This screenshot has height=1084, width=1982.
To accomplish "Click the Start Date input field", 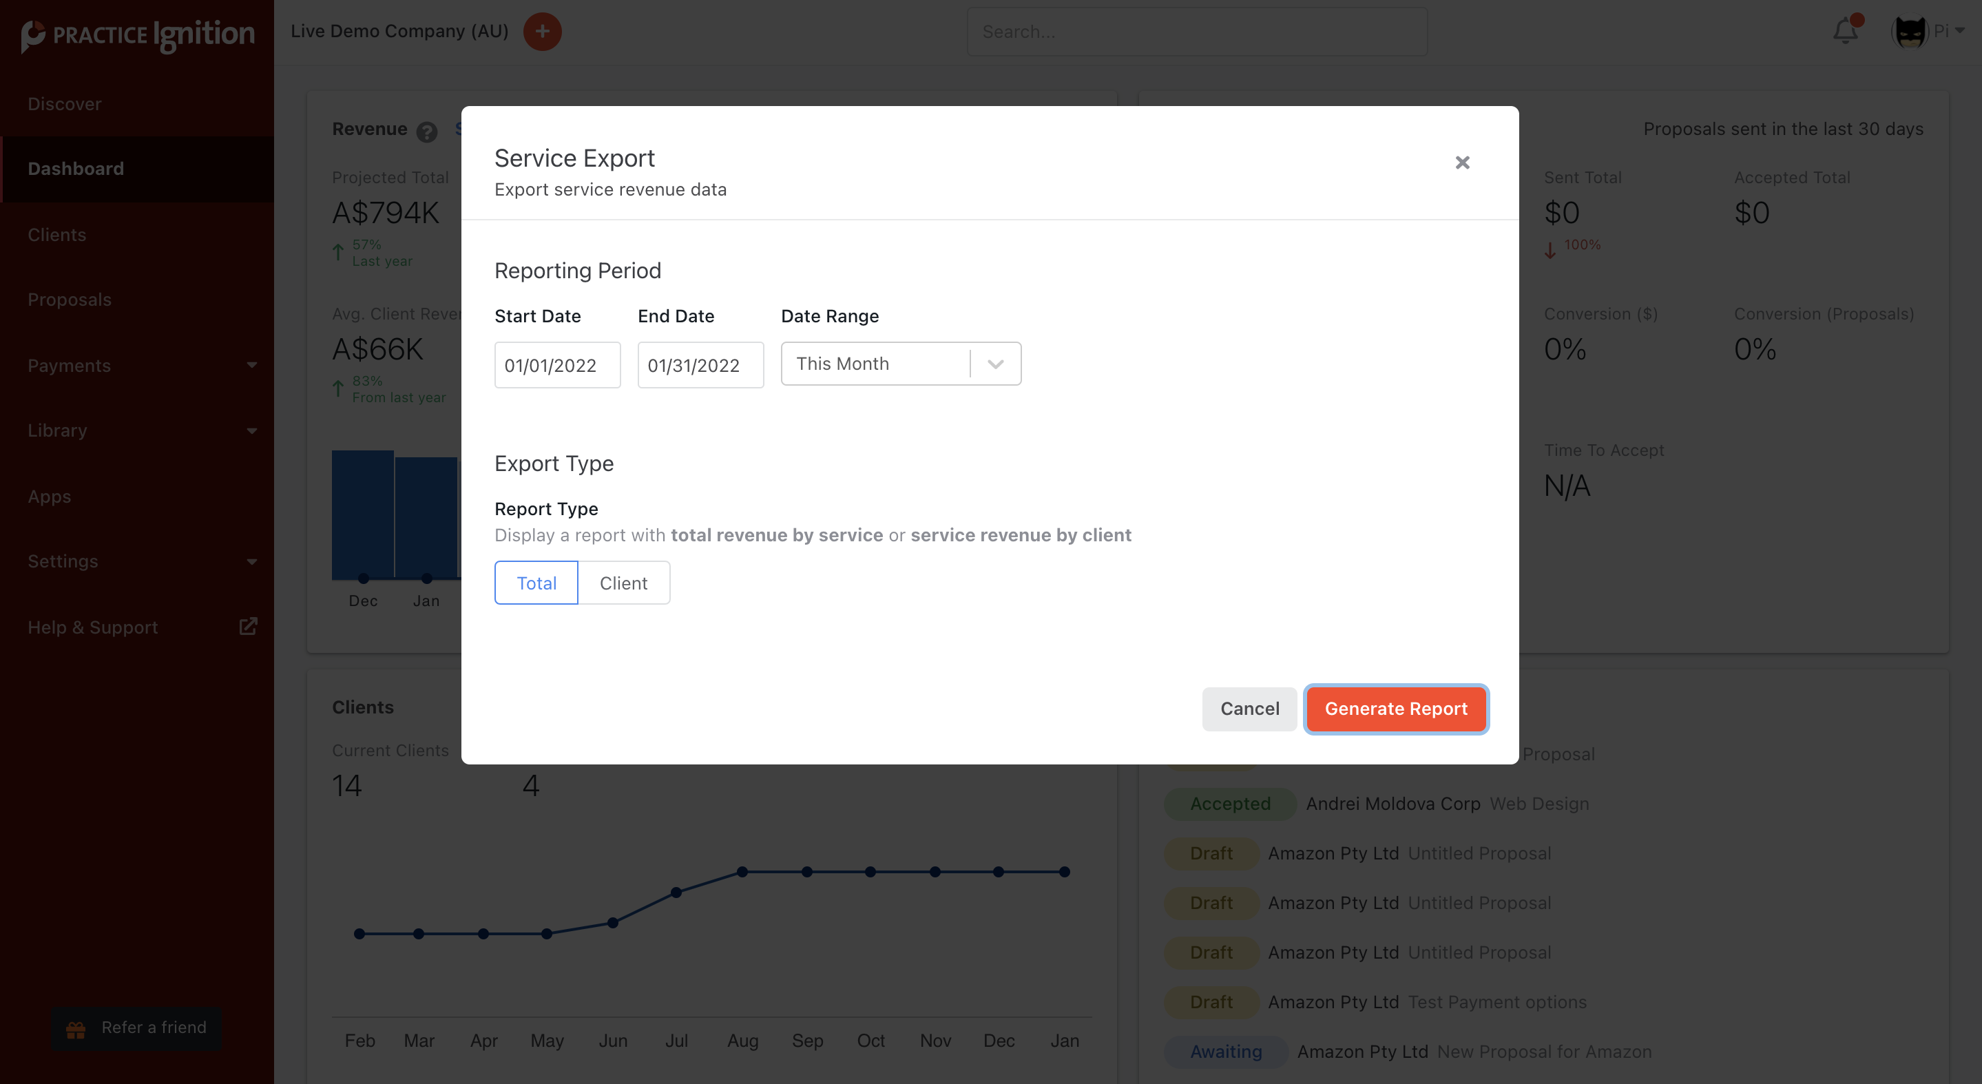I will coord(557,366).
